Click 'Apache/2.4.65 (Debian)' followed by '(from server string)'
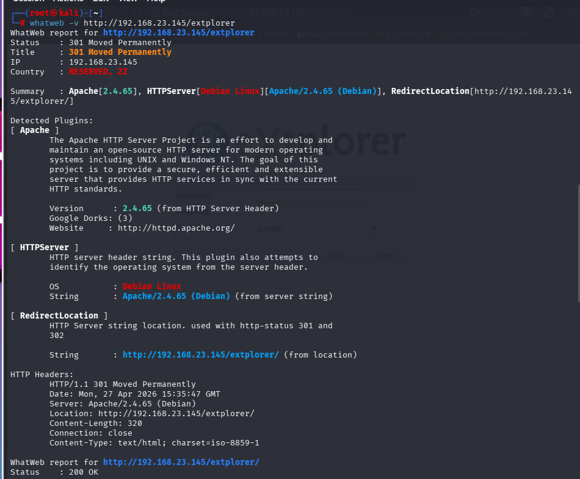The image size is (580, 479). pyautogui.click(x=176, y=297)
